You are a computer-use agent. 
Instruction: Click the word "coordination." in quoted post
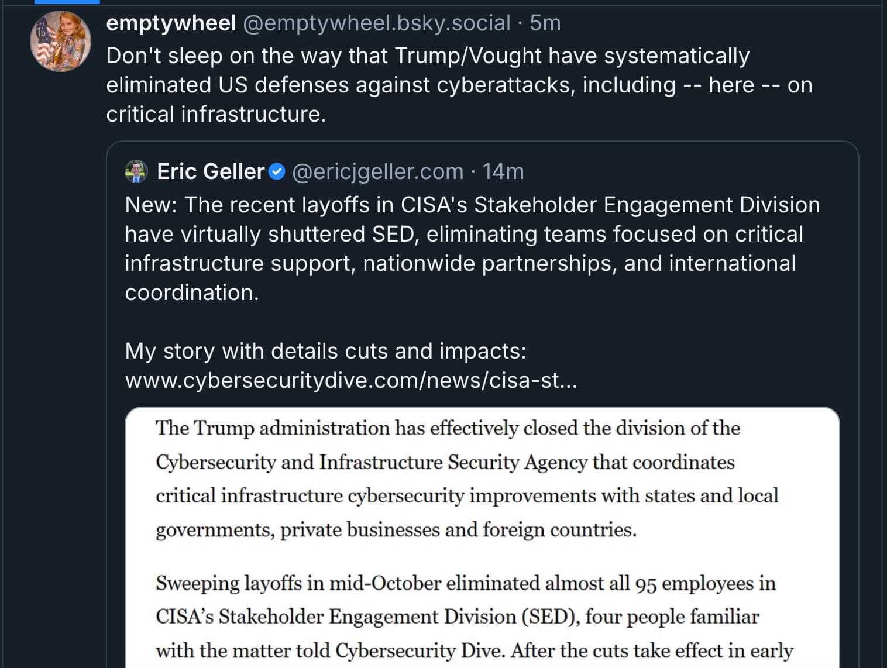(x=192, y=293)
